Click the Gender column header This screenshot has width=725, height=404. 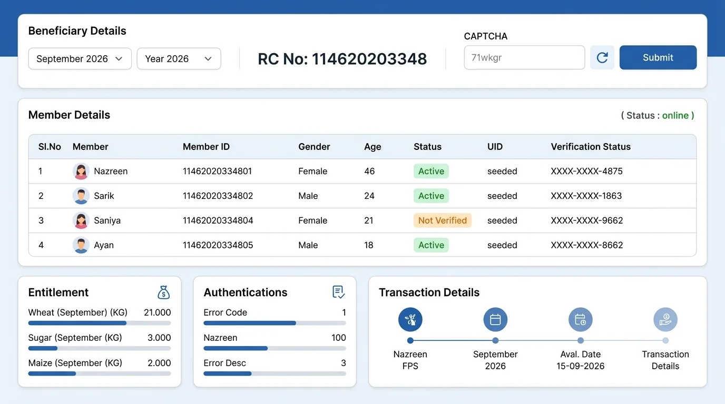pos(314,147)
